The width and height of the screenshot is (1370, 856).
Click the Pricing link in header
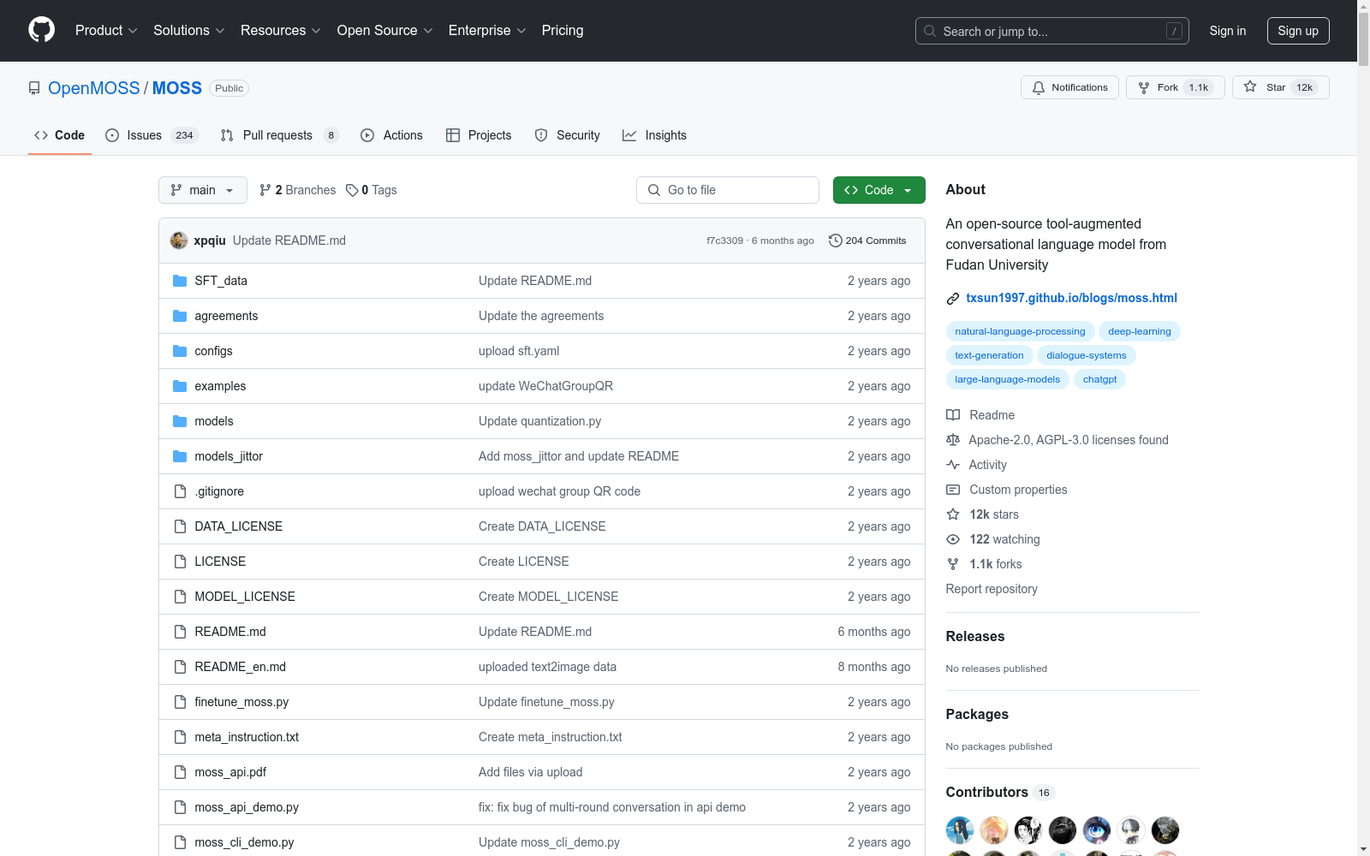pyautogui.click(x=563, y=31)
